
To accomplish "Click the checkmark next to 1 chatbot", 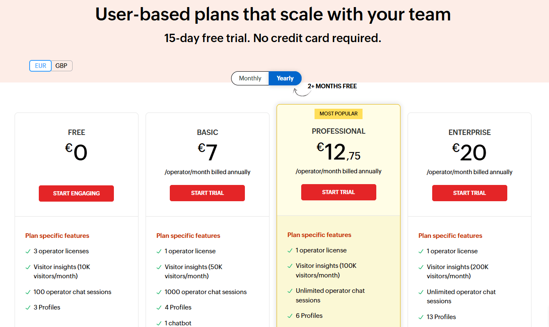I will coord(159,323).
